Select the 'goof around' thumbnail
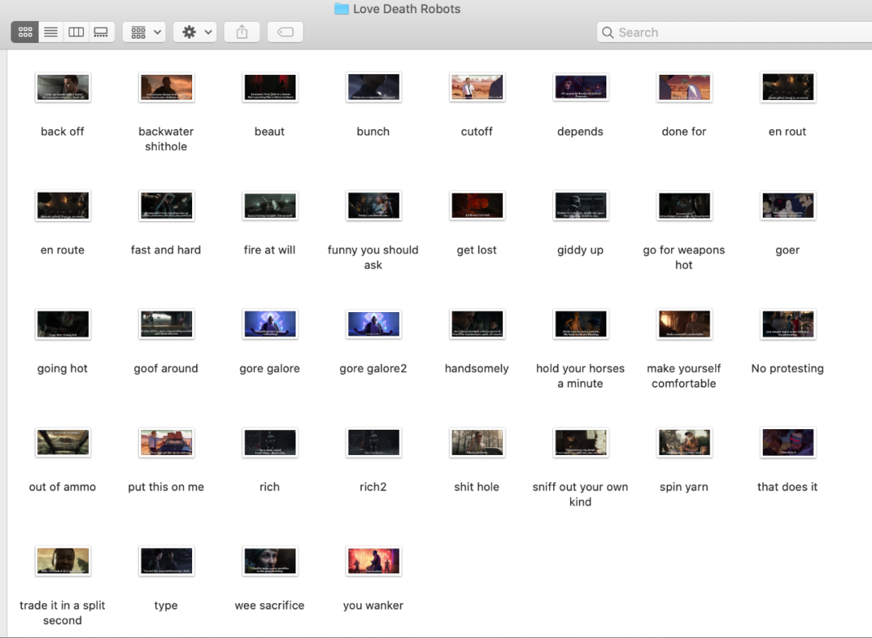 tap(166, 324)
